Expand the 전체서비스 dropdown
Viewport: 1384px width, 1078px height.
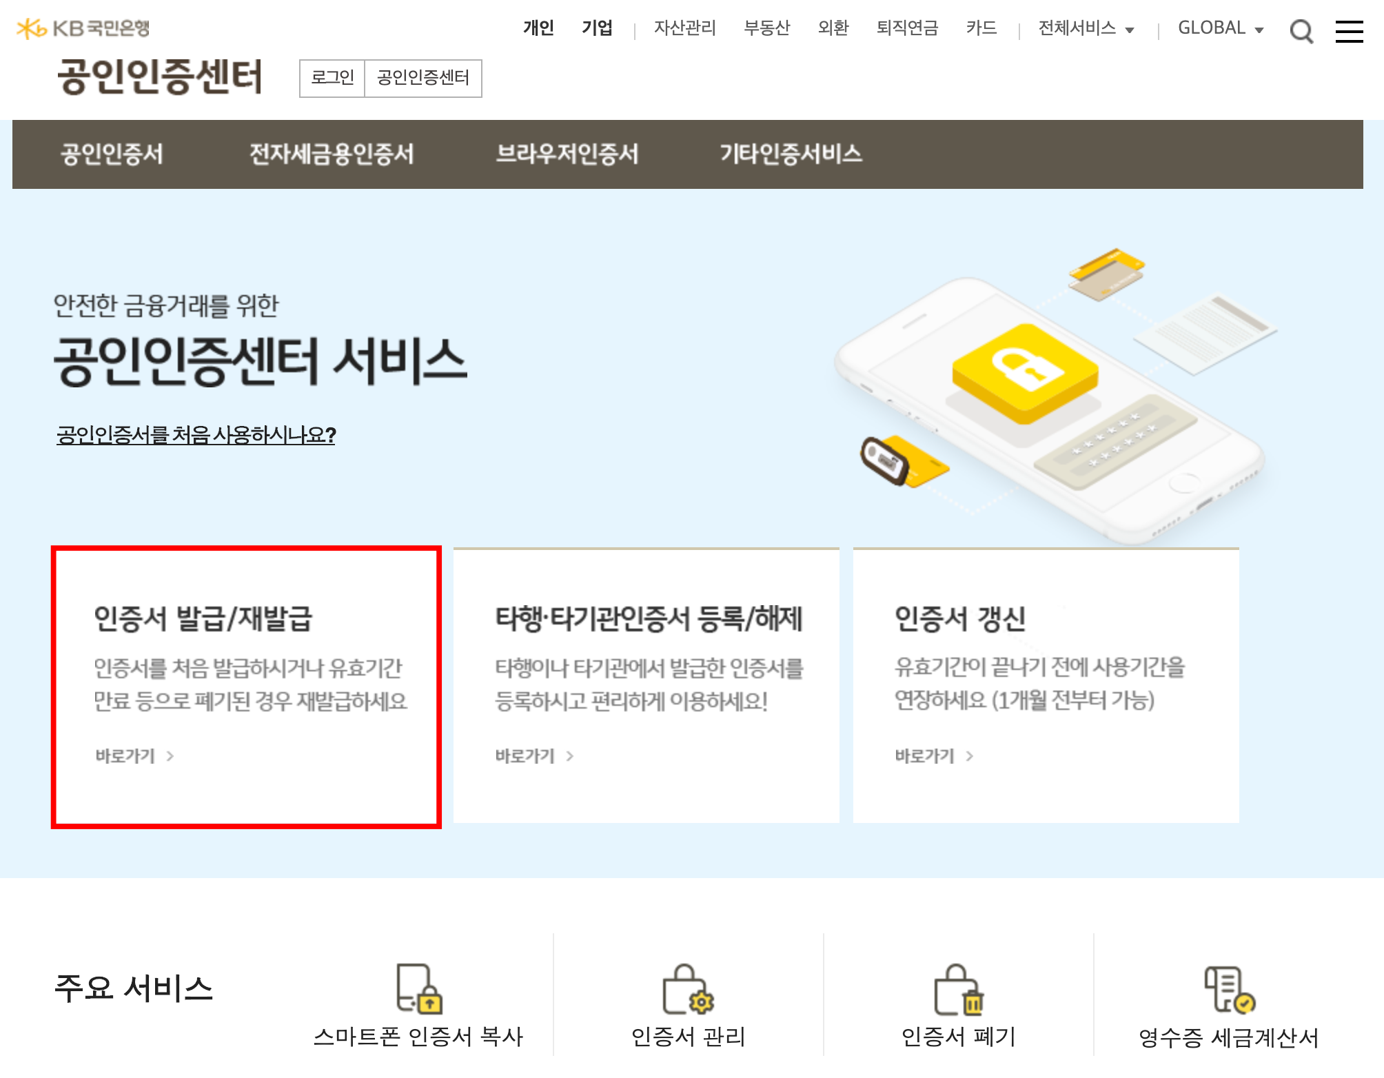click(x=1086, y=28)
